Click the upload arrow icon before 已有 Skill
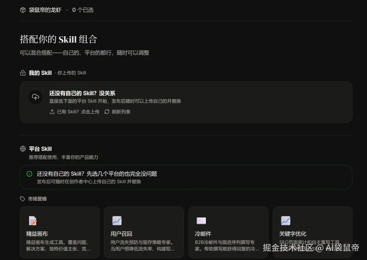 click(52, 112)
